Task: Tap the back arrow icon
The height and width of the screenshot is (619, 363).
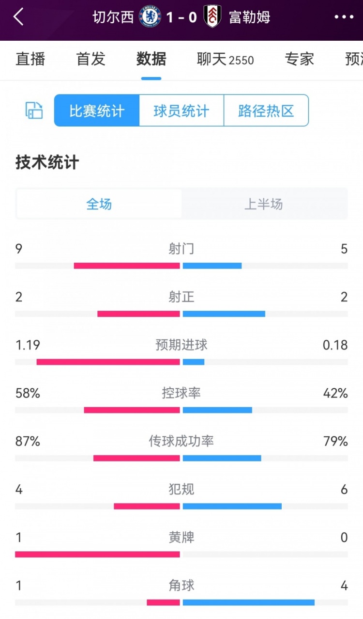Action: point(18,17)
